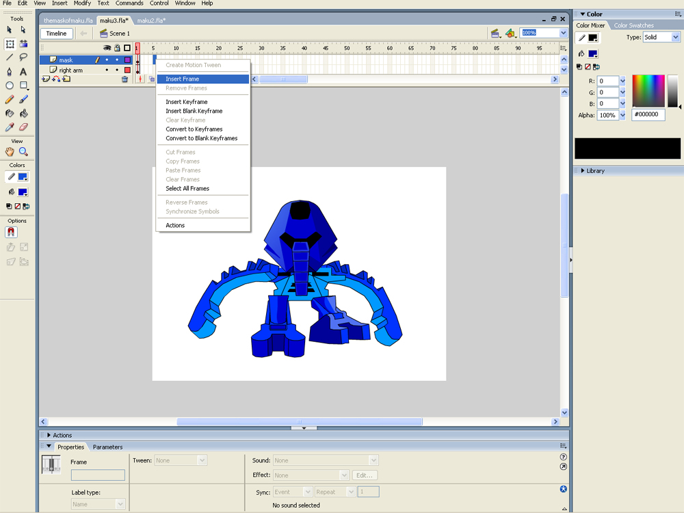Image resolution: width=684 pixels, height=513 pixels.
Task: Activate the Zoom magnifier tool
Action: pyautogui.click(x=23, y=152)
